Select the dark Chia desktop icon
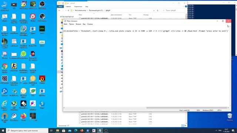Image resolution: width=237 pixels, height=133 pixels. click(x=42, y=29)
